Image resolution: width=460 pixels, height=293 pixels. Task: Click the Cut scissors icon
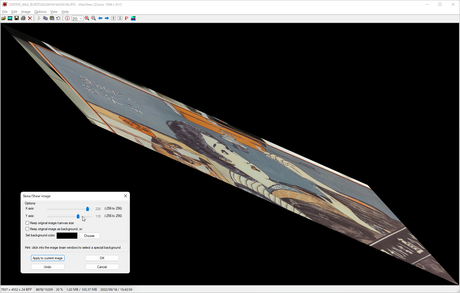tap(39, 18)
